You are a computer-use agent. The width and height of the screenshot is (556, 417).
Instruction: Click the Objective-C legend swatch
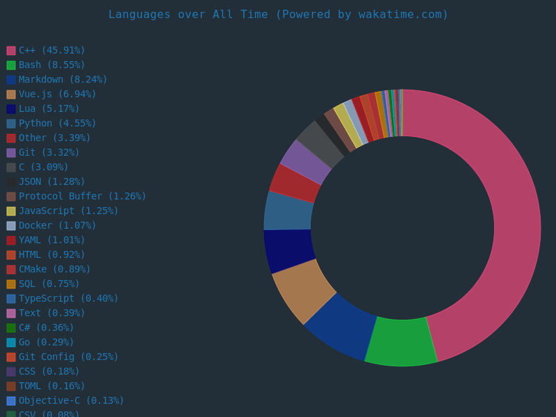[x=11, y=401]
